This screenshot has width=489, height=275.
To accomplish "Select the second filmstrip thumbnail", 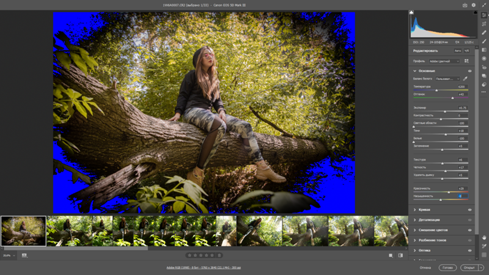I will 70,231.
